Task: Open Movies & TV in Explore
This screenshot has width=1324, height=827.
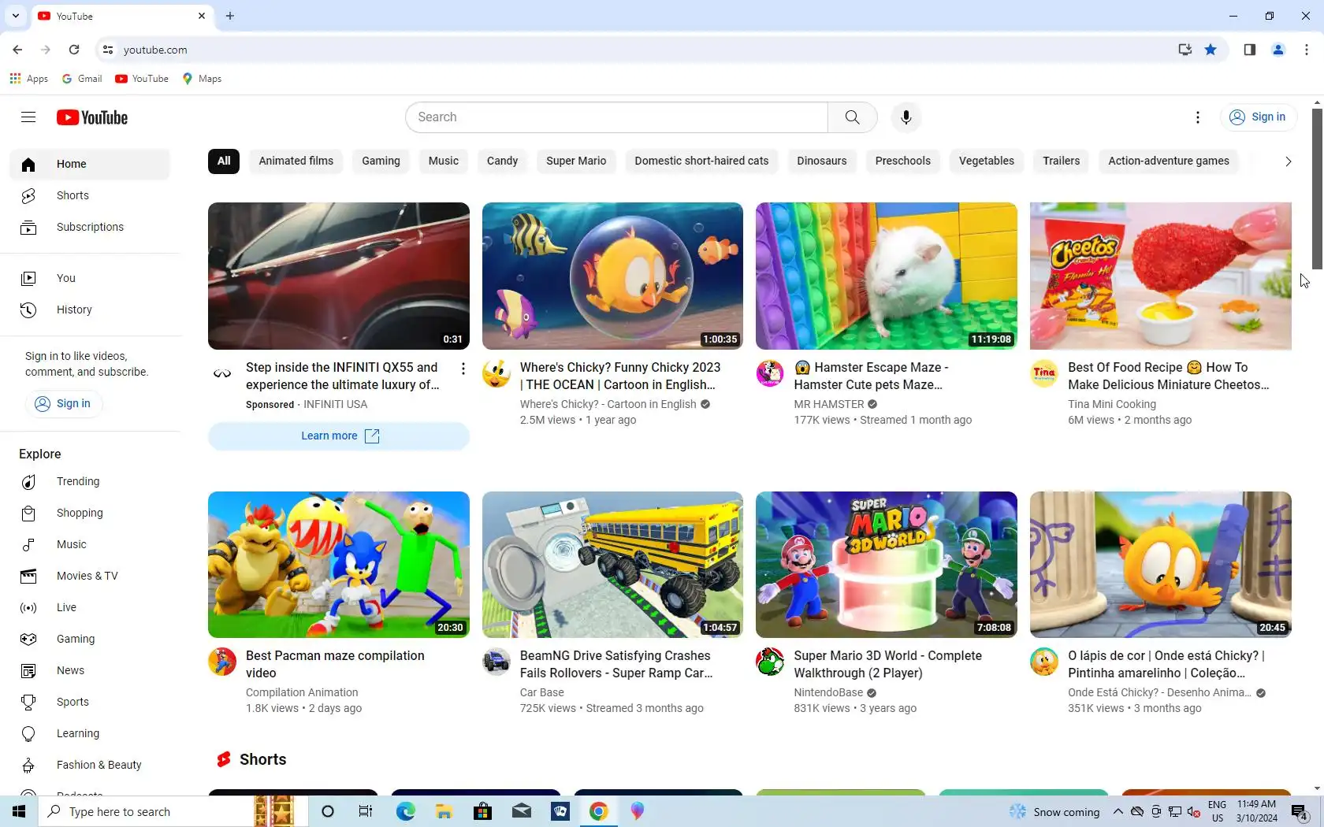Action: tap(90, 576)
